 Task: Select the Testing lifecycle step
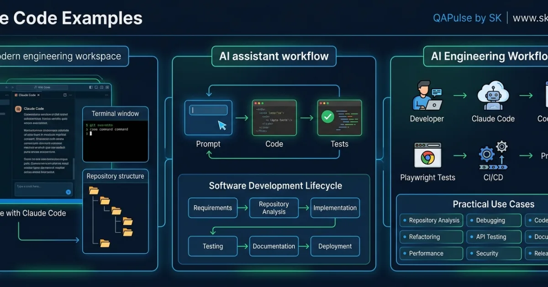tap(213, 246)
